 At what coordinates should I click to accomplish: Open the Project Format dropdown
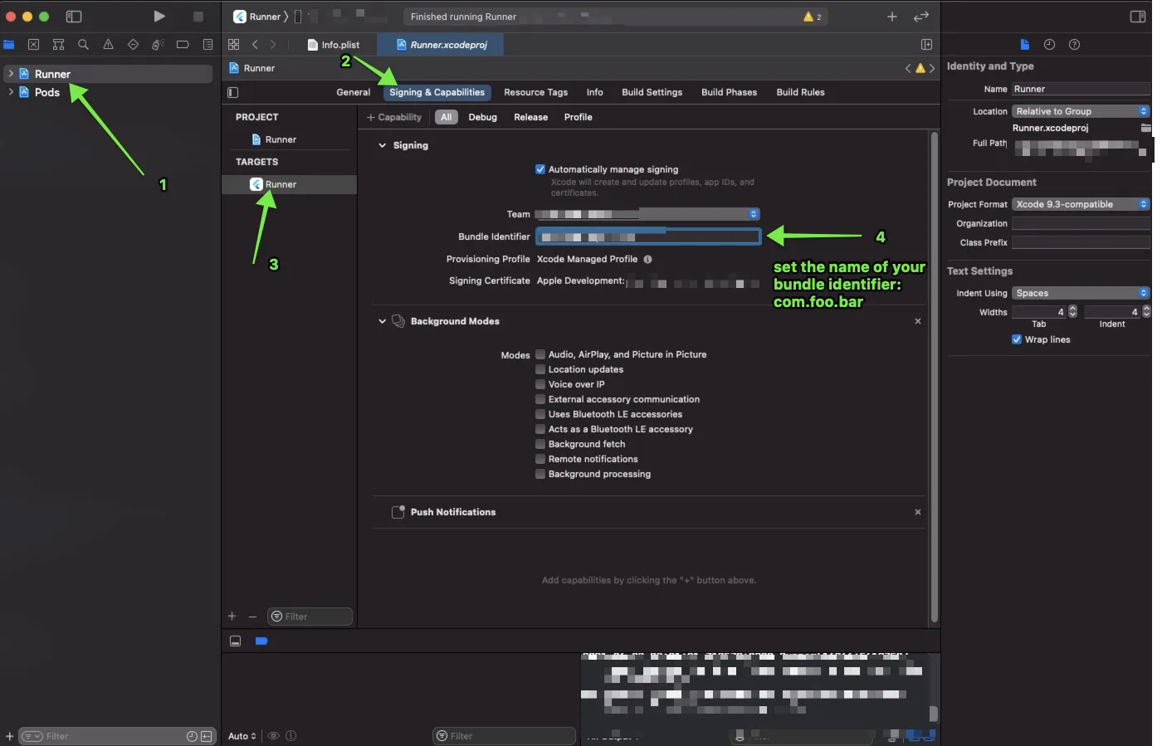(x=1081, y=204)
